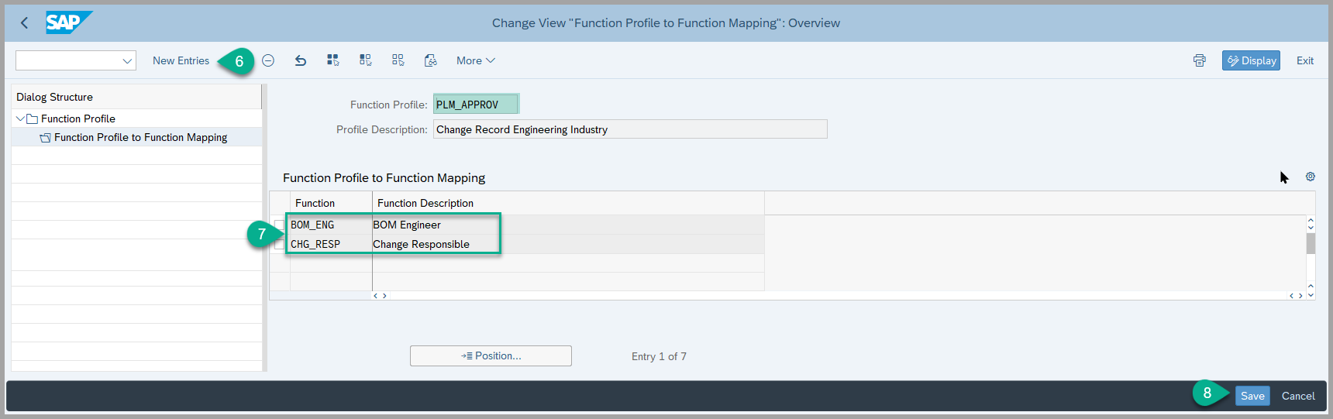
Task: Click the Delete (minus circle) toolbar icon
Action: tap(268, 60)
